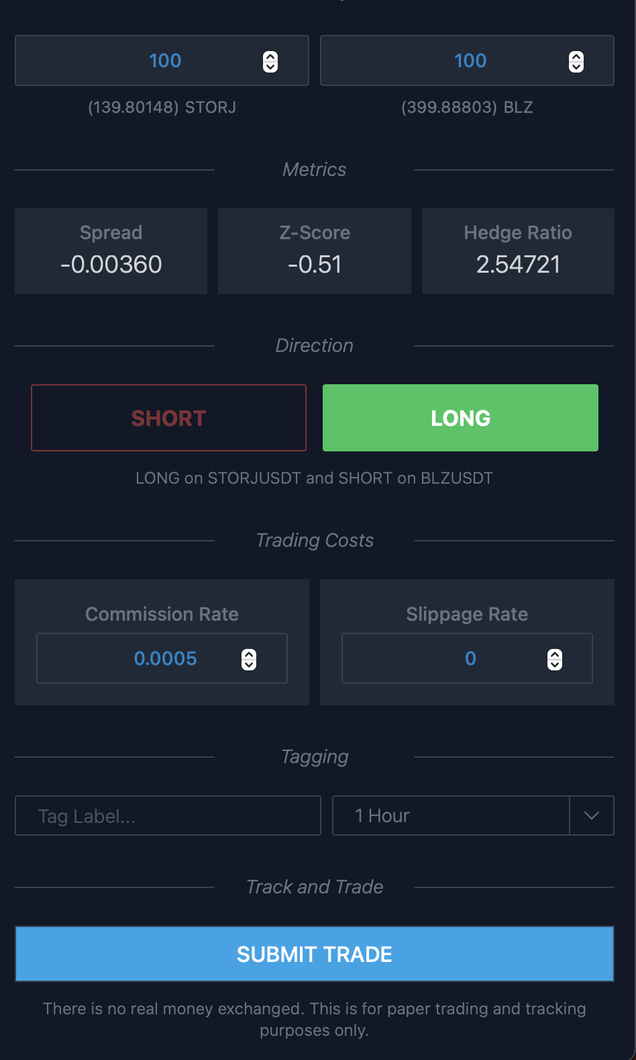Select the LONG direction
636x1060 pixels.
(x=460, y=418)
